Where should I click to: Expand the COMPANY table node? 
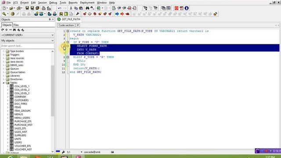(8, 97)
